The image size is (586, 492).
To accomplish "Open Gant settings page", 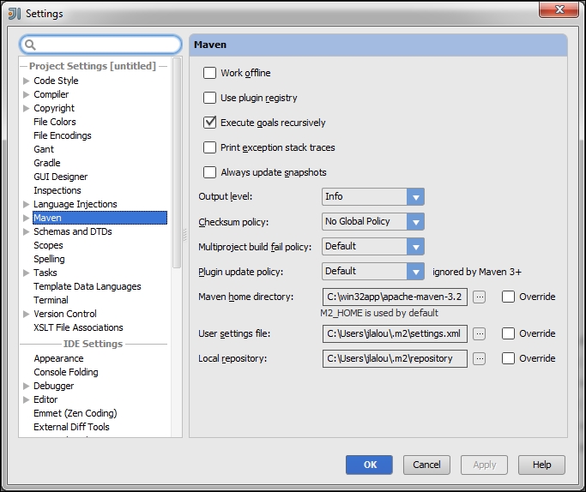I will coord(44,149).
